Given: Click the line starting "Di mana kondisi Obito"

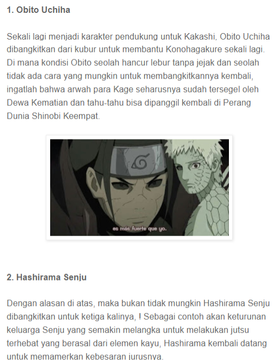Looking at the screenshot, I should point(133,62).
